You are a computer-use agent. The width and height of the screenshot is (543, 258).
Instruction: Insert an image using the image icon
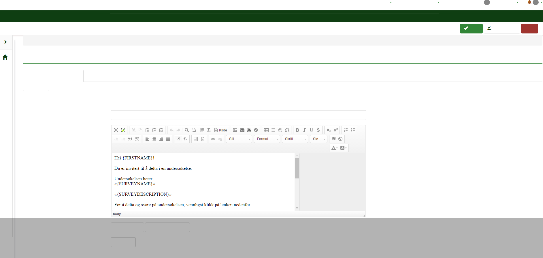235,130
